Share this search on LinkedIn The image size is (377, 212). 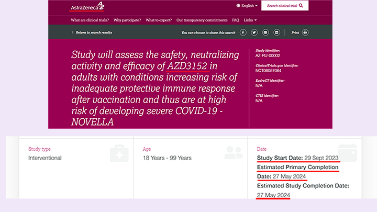[277, 32]
